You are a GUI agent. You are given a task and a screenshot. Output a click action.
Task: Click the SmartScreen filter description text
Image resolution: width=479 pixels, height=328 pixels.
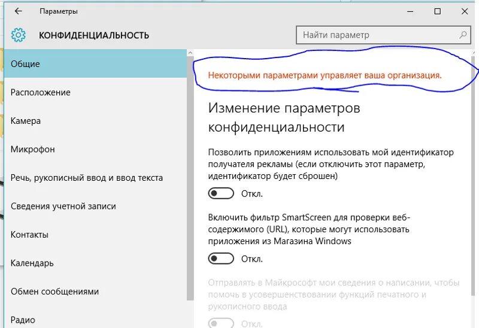pos(309,229)
